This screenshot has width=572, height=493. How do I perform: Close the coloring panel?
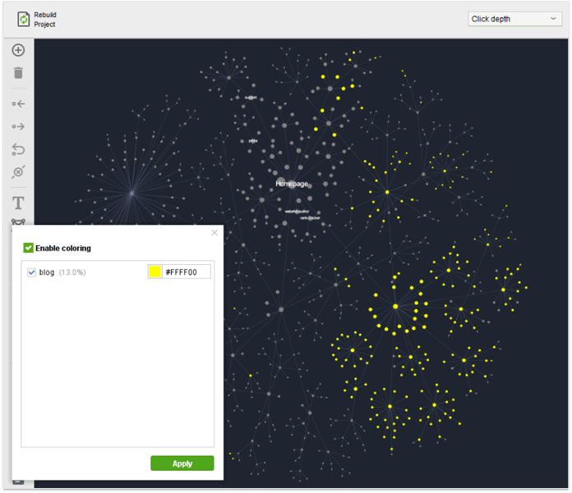tap(214, 233)
